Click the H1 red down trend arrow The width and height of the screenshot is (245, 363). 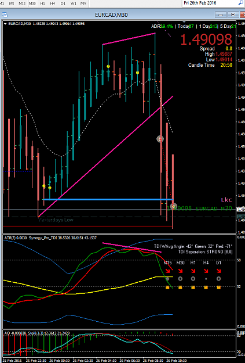pyautogui.click(x=193, y=271)
